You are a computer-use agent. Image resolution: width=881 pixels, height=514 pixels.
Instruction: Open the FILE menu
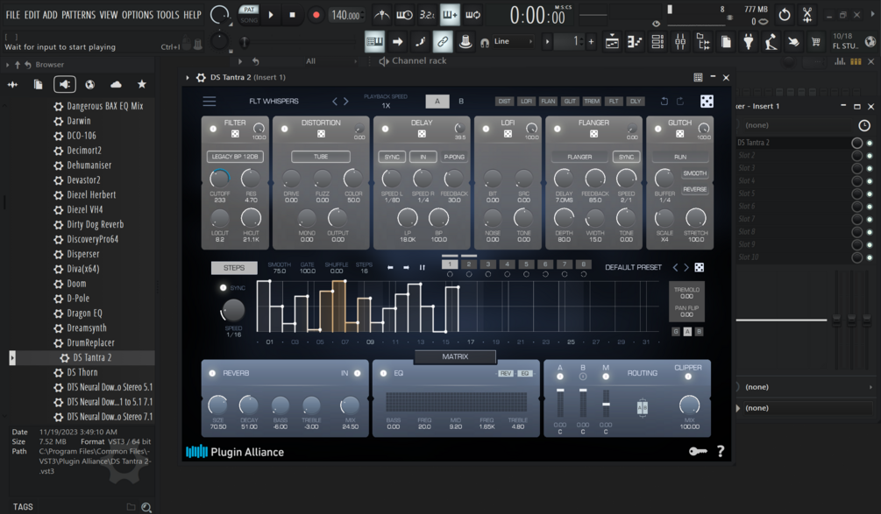[x=13, y=15]
